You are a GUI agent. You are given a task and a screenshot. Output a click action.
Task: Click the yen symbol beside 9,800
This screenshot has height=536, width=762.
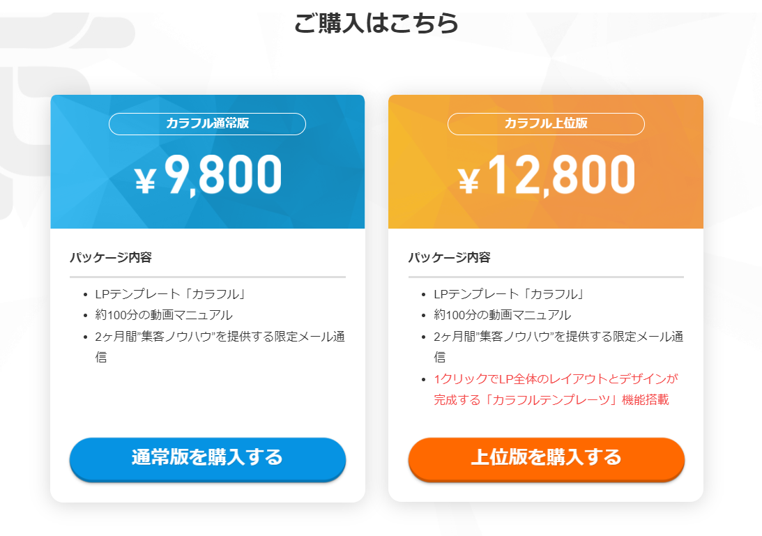pos(145,181)
